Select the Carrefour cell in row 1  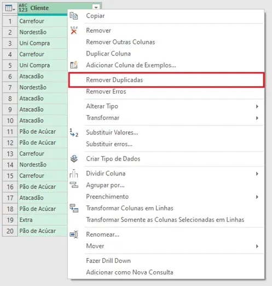[x=43, y=21]
